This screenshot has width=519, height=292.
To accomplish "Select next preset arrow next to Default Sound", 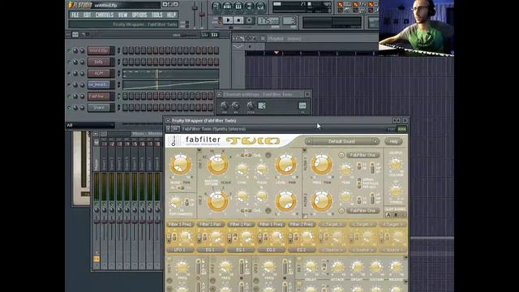I will (x=375, y=141).
